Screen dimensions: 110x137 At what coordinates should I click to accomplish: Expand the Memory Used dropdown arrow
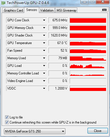pos(44,58)
